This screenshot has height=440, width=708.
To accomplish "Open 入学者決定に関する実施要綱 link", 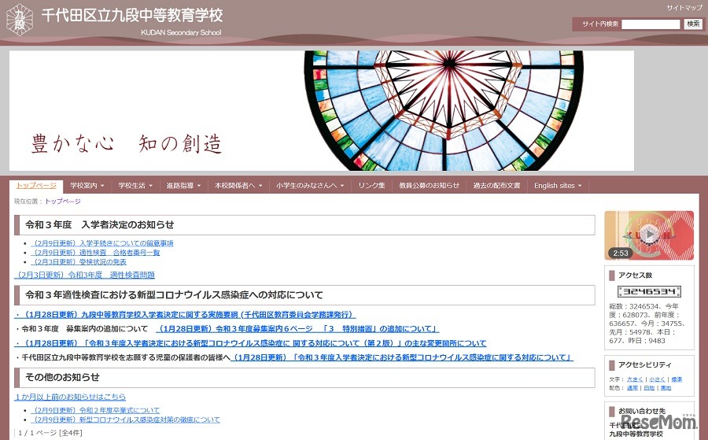I will [185, 314].
